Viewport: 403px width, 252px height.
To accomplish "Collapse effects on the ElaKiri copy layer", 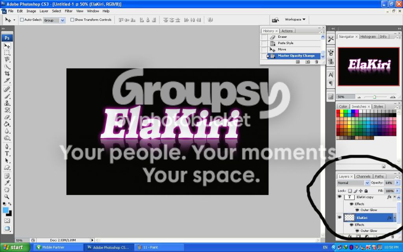I will (394, 197).
